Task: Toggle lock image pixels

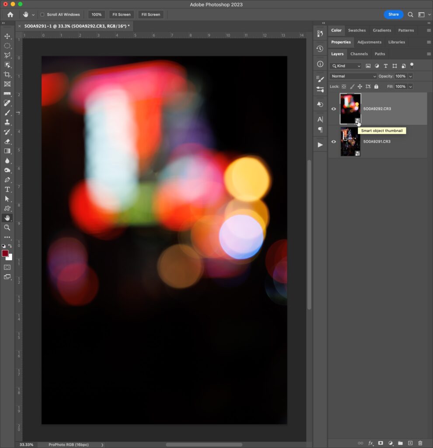Action: [x=352, y=87]
